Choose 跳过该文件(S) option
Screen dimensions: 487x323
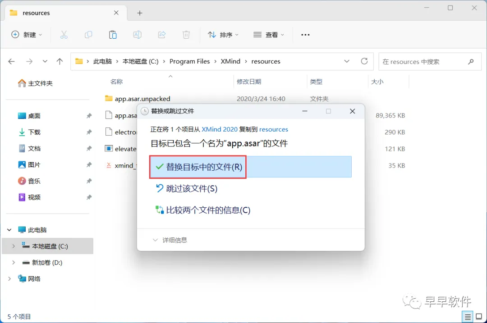(186, 188)
